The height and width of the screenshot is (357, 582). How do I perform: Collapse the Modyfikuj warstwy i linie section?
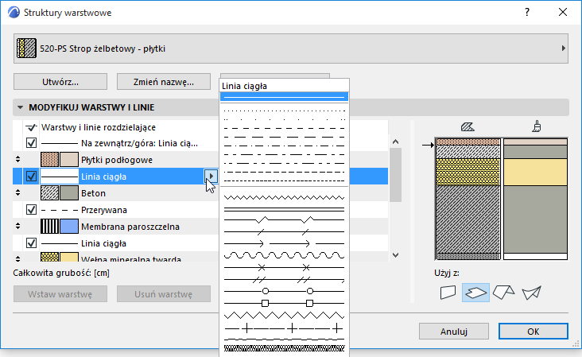pos(19,107)
